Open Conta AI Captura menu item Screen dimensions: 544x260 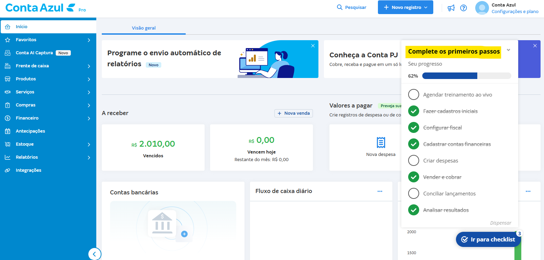coord(48,53)
